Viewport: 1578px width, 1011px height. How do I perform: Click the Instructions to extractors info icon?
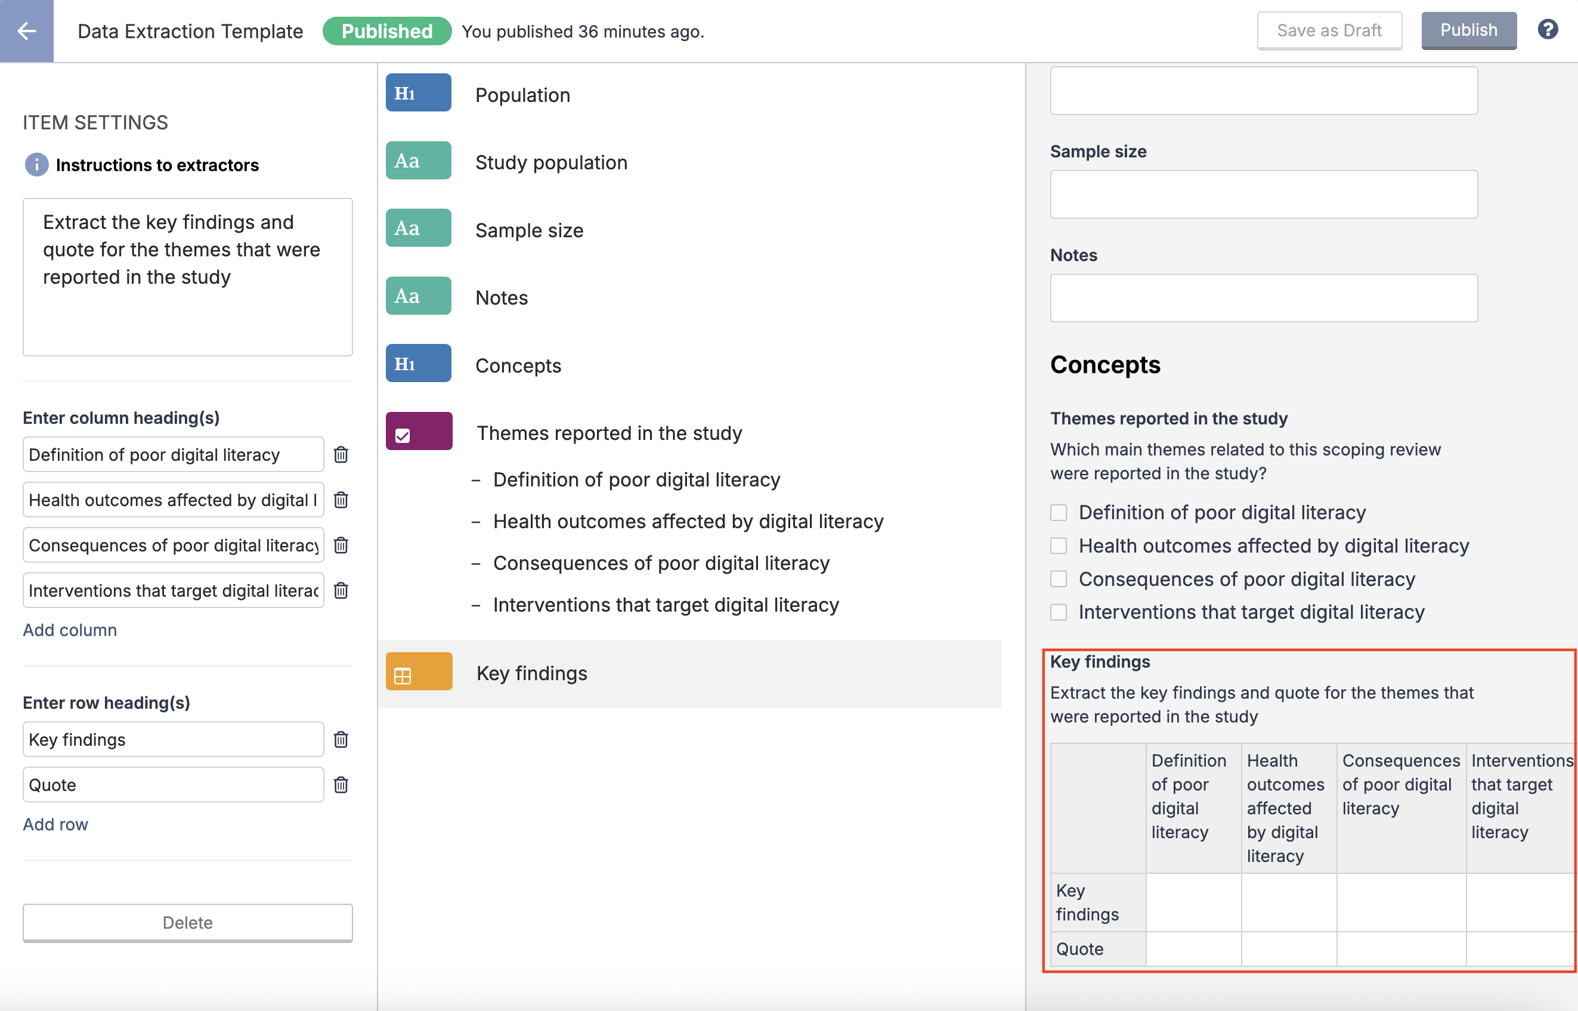(x=36, y=165)
